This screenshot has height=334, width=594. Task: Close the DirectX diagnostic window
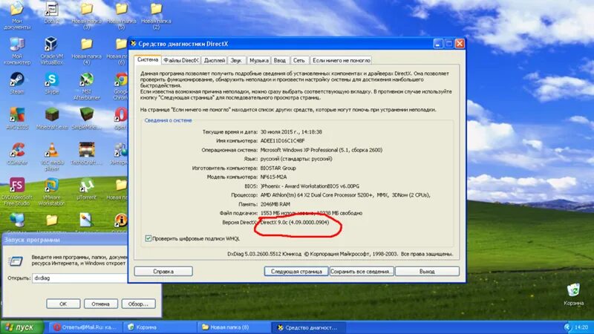point(460,44)
